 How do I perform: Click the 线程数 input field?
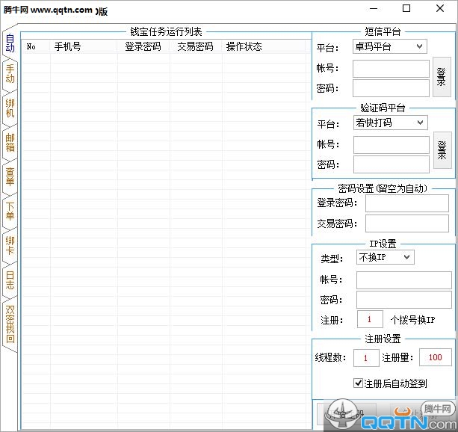coord(366,358)
